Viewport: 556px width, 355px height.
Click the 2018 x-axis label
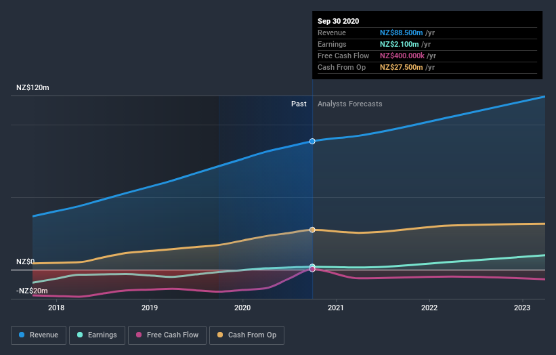[56, 308]
